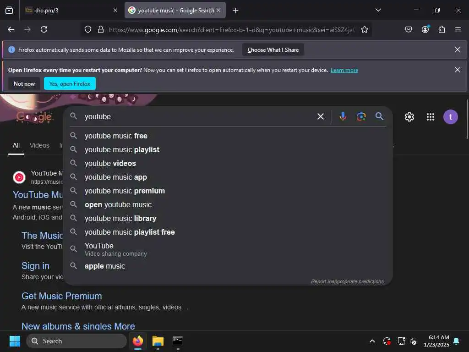Search by image with Google Lens

pos(361,116)
